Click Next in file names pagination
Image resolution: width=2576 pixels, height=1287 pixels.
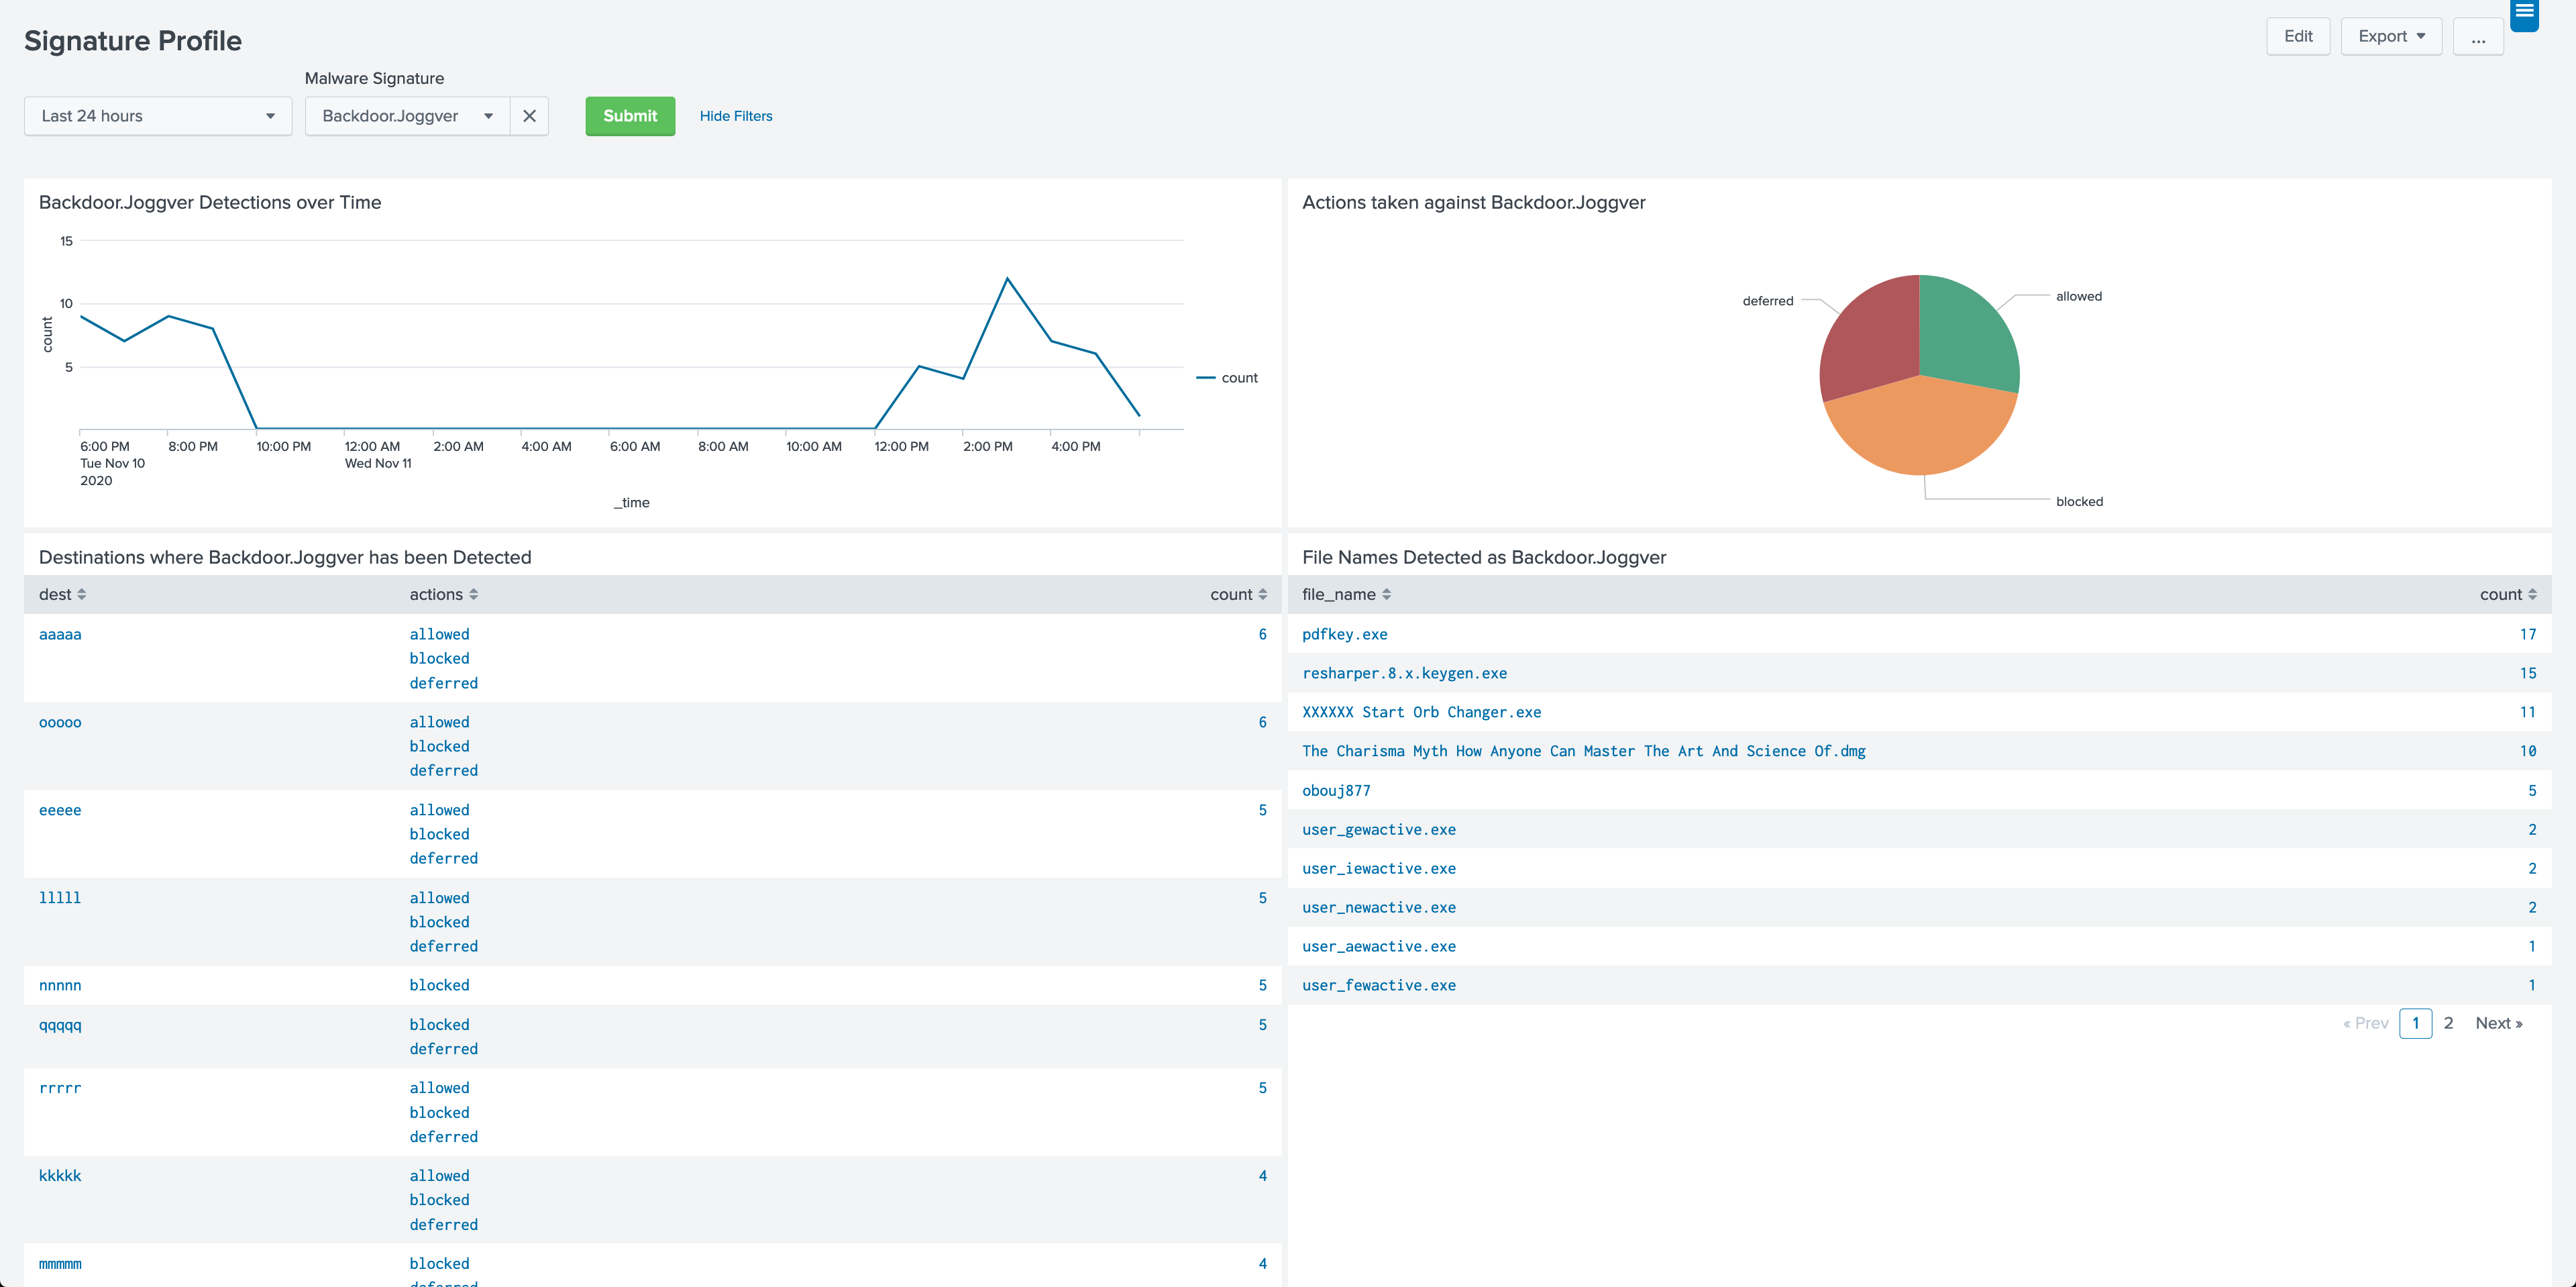click(x=2498, y=1023)
